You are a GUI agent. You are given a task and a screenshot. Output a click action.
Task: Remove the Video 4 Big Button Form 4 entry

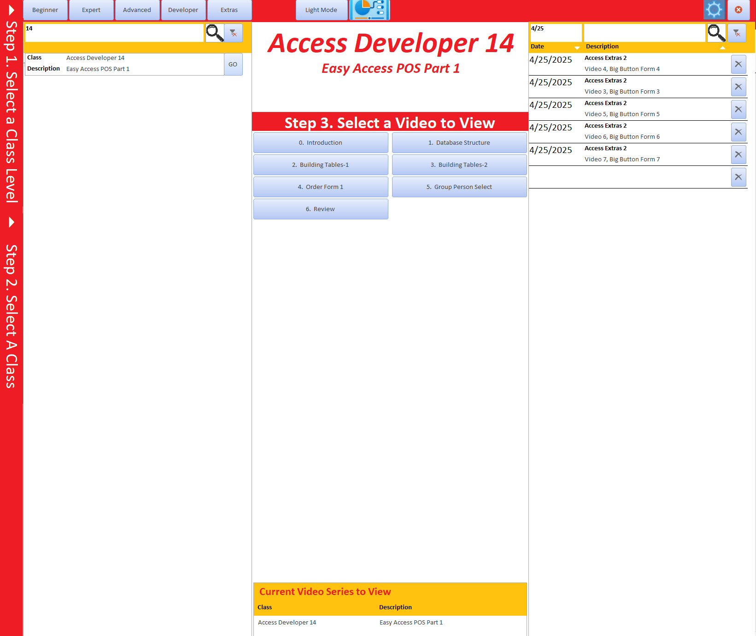738,64
